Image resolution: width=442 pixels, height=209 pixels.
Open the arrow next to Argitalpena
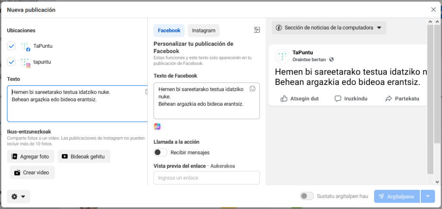(x=428, y=197)
